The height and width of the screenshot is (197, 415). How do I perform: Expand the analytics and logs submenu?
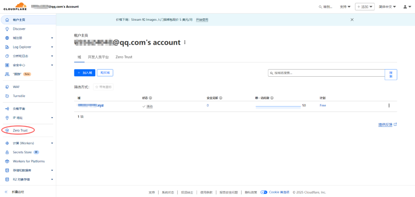[x=52, y=56]
